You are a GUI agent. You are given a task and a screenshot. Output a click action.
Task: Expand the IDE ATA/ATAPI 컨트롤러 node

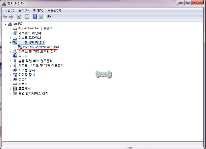click(x=10, y=29)
